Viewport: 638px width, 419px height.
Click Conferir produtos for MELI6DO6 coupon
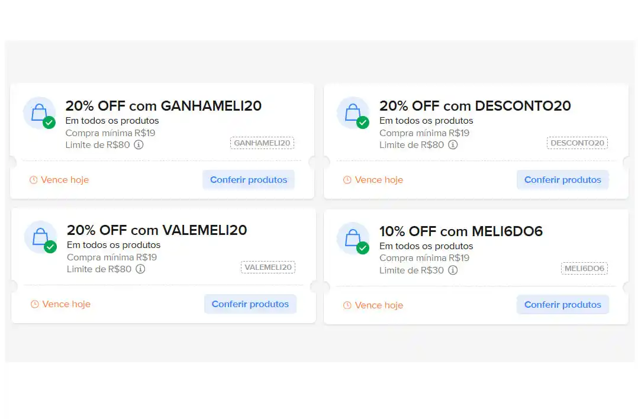pyautogui.click(x=563, y=305)
